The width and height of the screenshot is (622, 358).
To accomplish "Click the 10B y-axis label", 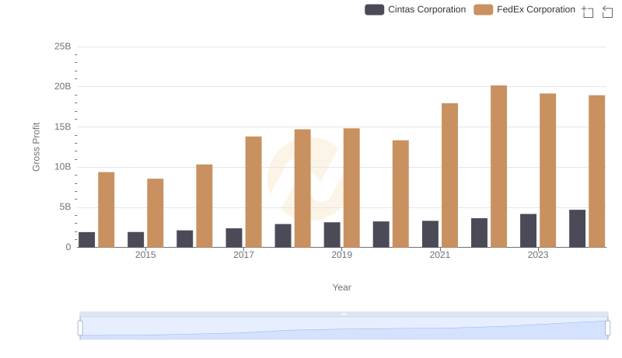I will [x=63, y=167].
